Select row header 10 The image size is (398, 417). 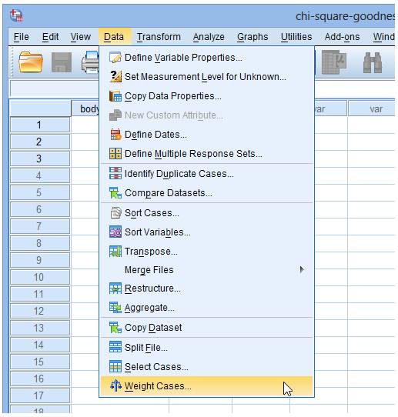pos(40,277)
